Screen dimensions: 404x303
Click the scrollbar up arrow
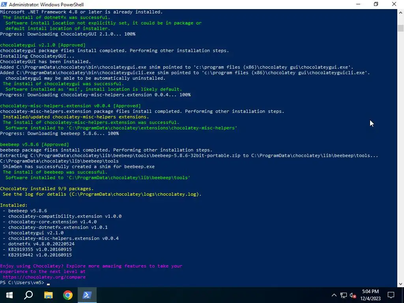pos(401,12)
